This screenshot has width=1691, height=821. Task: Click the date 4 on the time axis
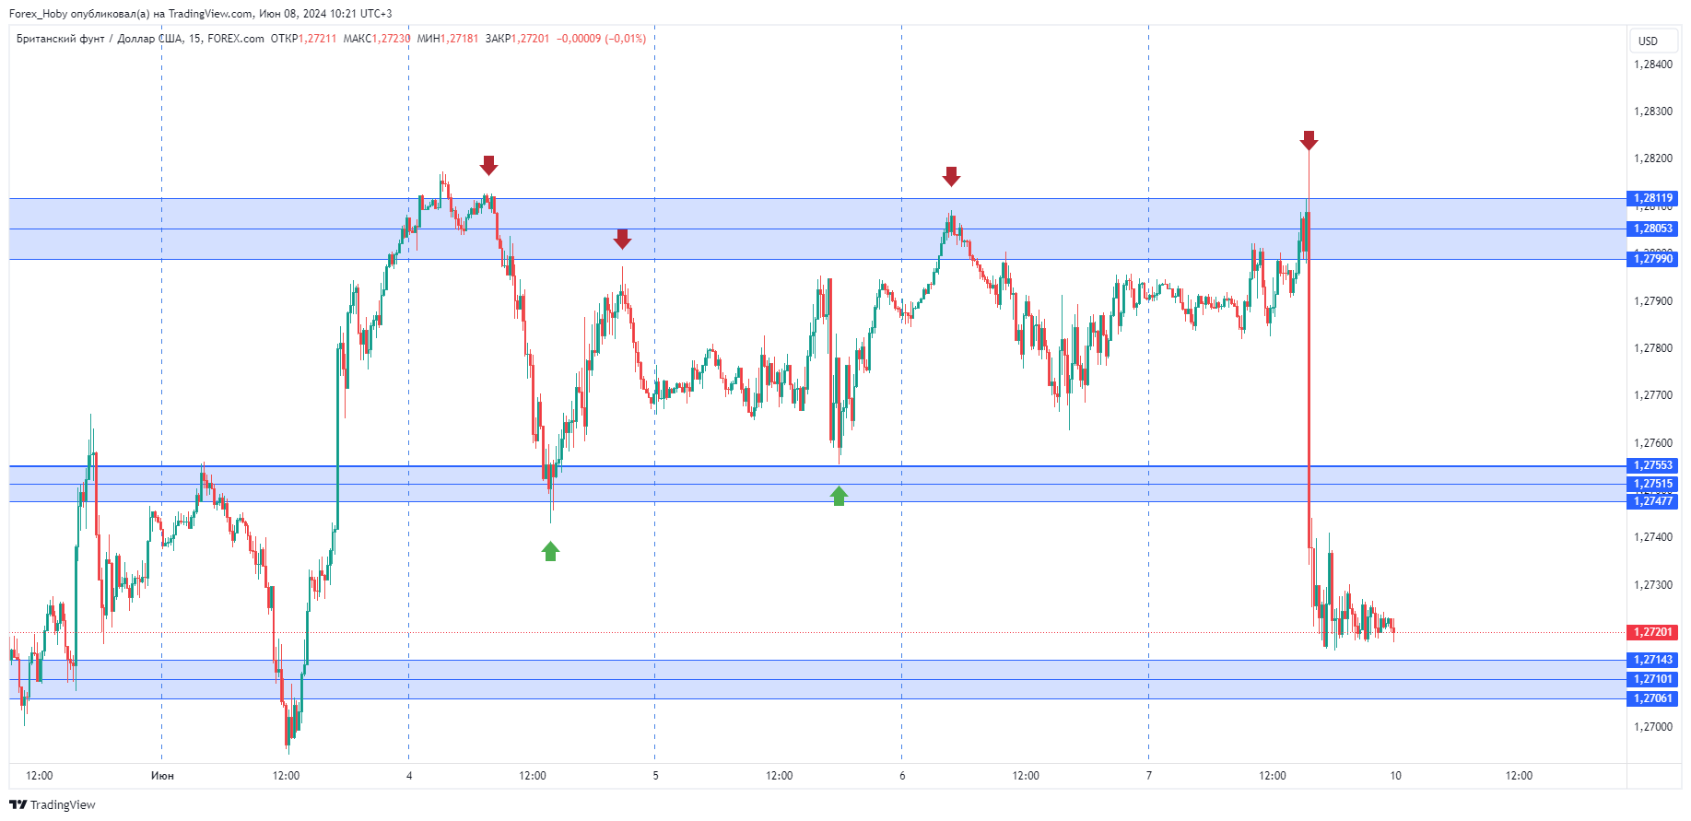point(409,776)
